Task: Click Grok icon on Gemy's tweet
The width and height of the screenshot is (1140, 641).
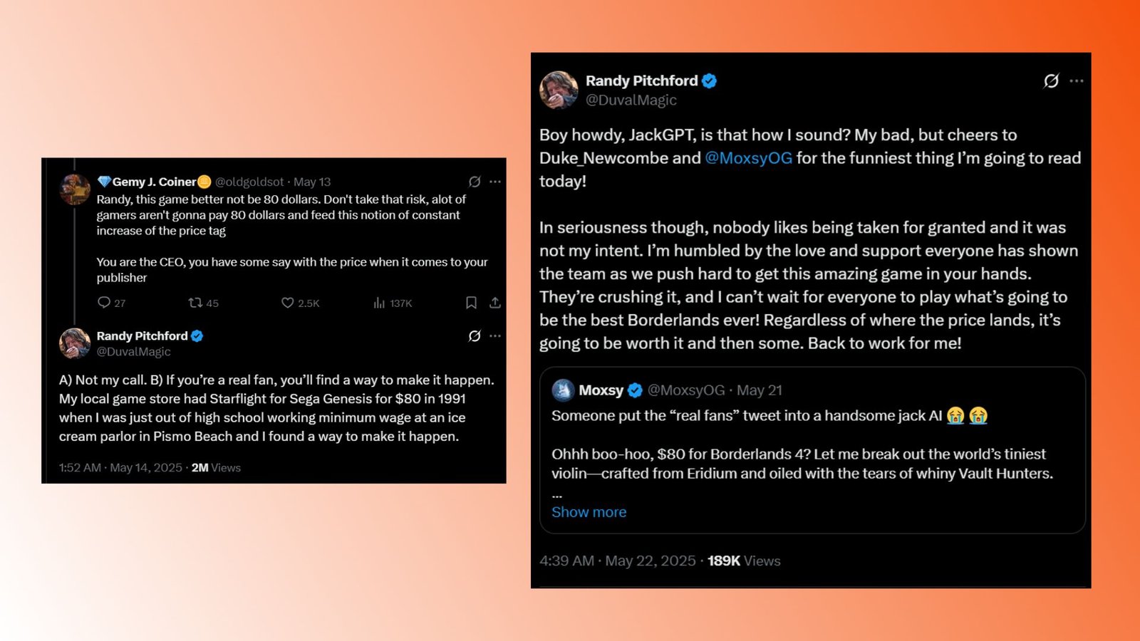Action: (x=475, y=182)
